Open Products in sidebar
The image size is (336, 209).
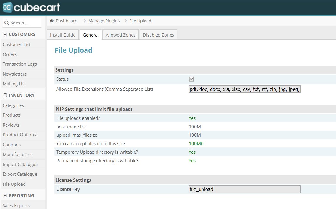coord(11,115)
